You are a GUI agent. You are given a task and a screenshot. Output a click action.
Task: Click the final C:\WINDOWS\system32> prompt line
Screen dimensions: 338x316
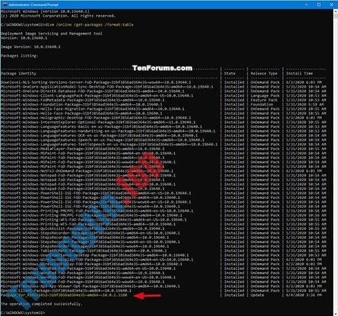tap(23, 313)
